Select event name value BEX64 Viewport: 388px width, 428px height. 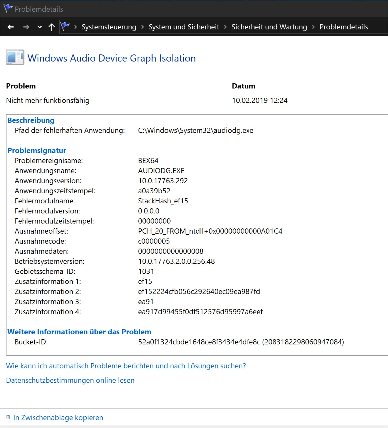(x=148, y=161)
